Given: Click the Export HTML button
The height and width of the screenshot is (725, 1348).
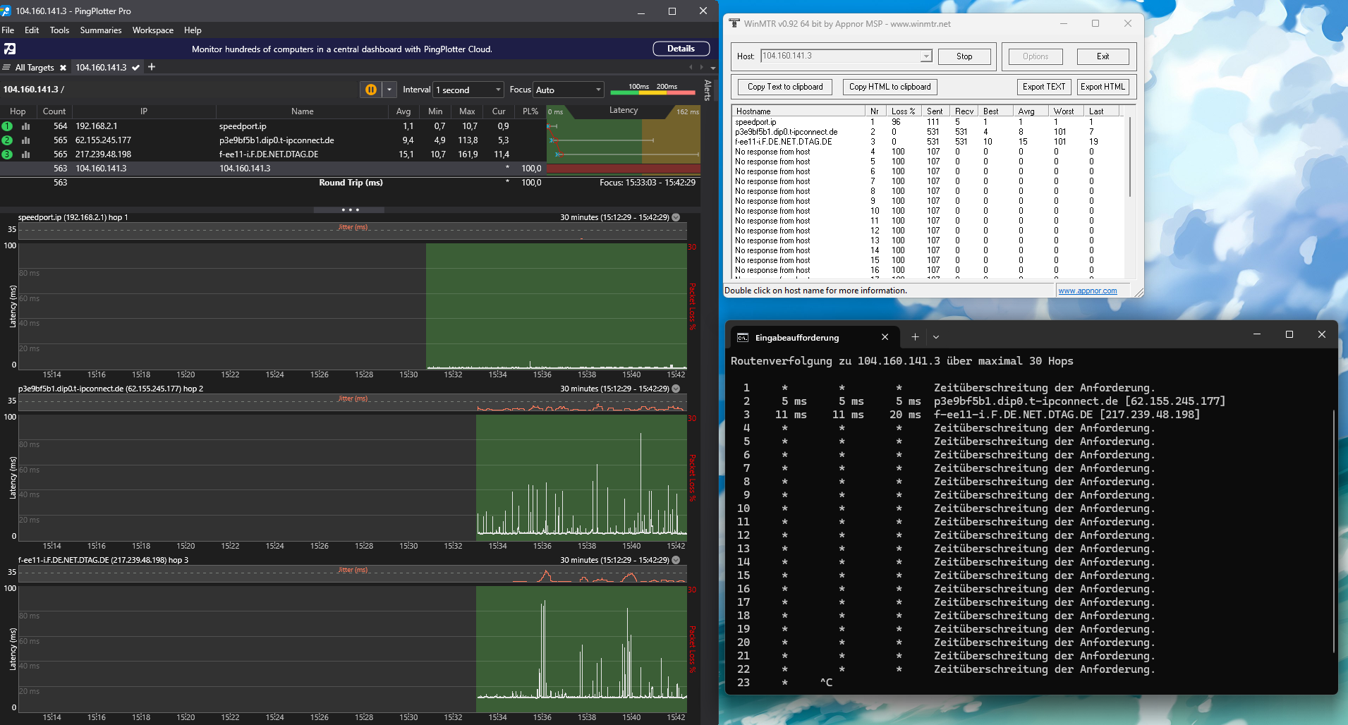Looking at the screenshot, I should pyautogui.click(x=1103, y=87).
